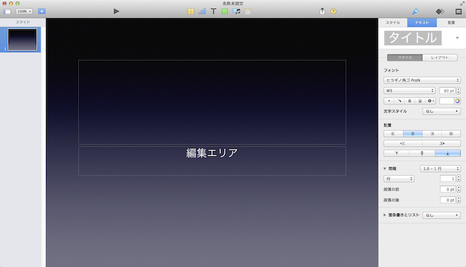
Task: Open the 行 spacing type dropdown
Action: [x=399, y=179]
